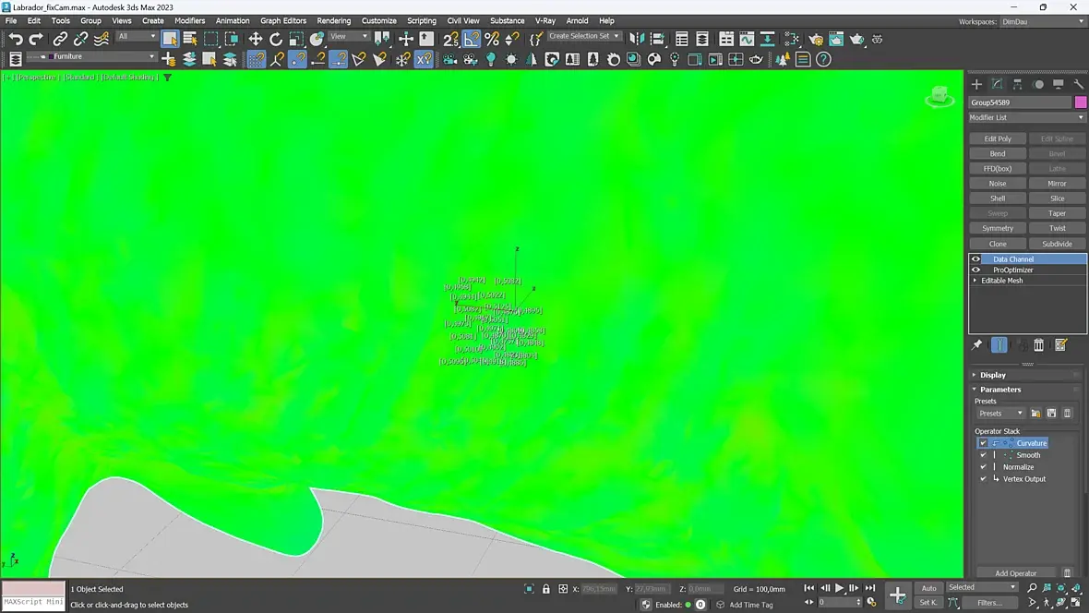Click the Help question mark icon
The width and height of the screenshot is (1089, 613).
823,59
